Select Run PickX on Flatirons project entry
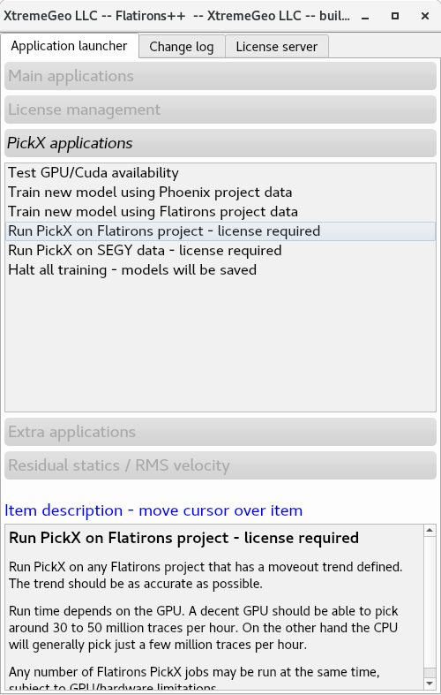 220,230
